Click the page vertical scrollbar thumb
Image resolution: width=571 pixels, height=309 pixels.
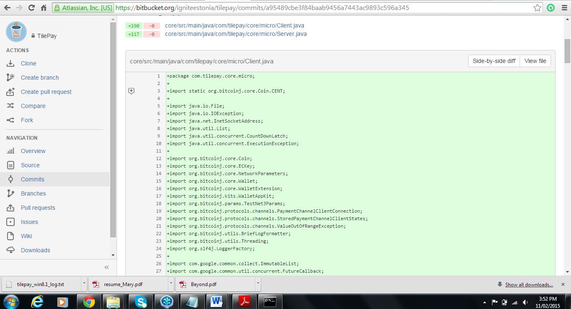(567, 51)
